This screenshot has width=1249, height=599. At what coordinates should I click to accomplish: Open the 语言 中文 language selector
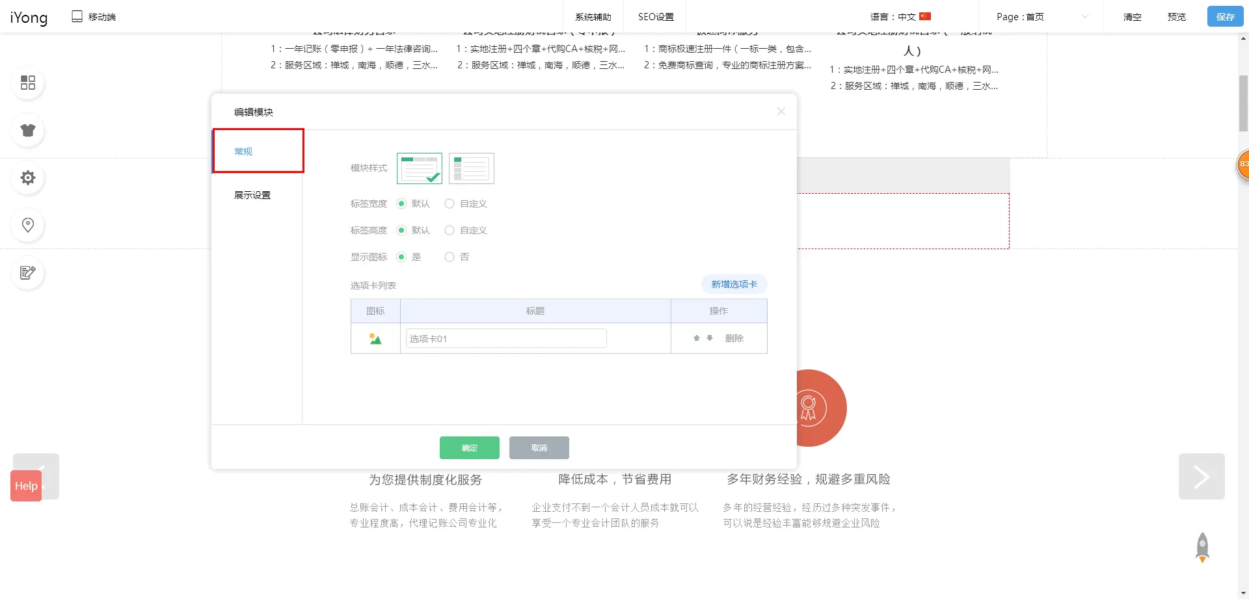[x=900, y=17]
